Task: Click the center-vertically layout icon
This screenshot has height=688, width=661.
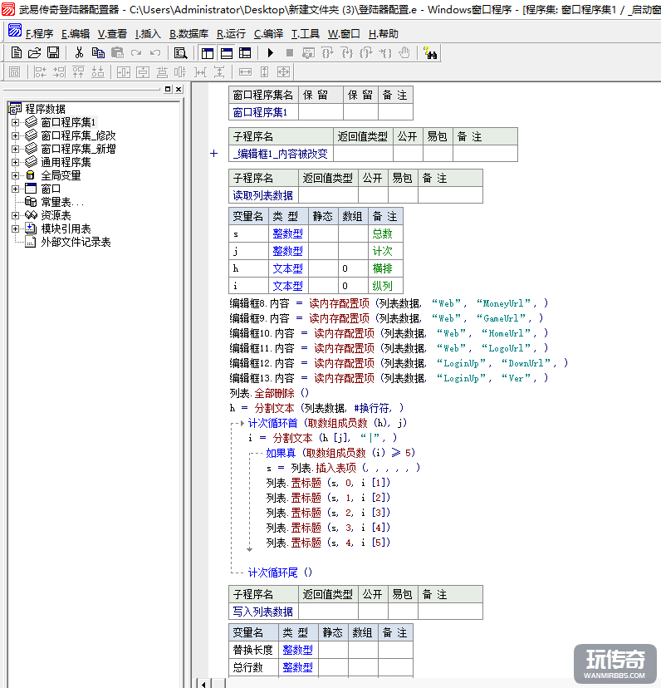Action: click(x=143, y=71)
